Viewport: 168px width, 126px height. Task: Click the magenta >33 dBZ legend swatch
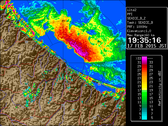pyautogui.click(x=144, y=59)
